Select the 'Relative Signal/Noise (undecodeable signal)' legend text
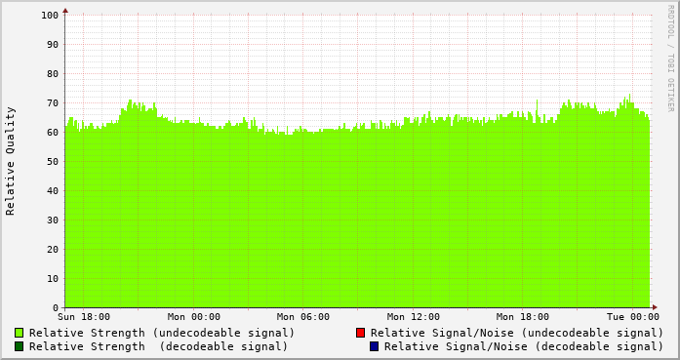Screen dimensions: 680x360 (x=517, y=333)
